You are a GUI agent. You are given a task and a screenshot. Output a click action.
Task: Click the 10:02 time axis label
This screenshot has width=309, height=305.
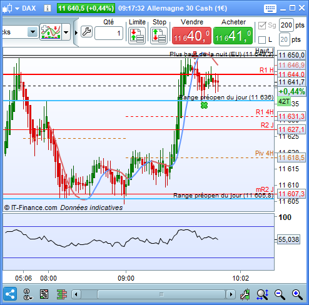[241, 278]
